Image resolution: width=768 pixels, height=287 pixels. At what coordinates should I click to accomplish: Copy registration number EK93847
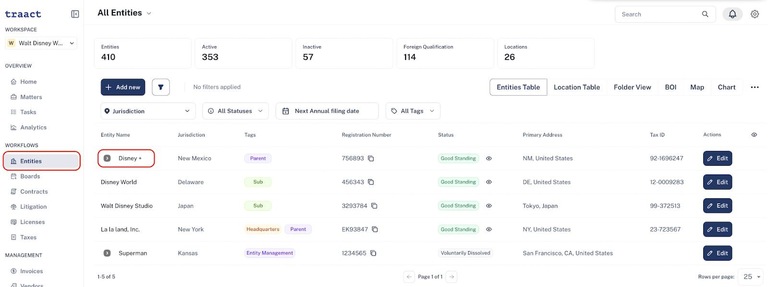click(375, 230)
